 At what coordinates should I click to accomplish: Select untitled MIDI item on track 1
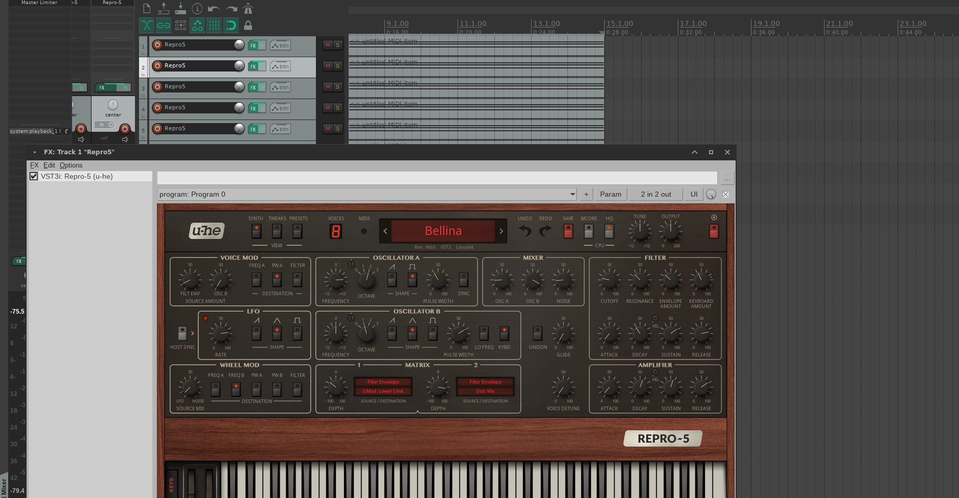click(x=476, y=45)
